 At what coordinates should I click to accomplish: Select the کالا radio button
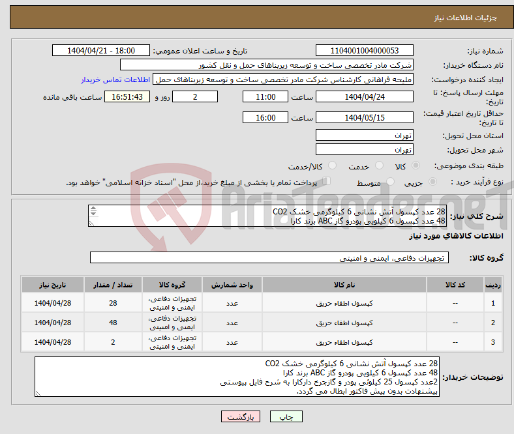pos(416,166)
